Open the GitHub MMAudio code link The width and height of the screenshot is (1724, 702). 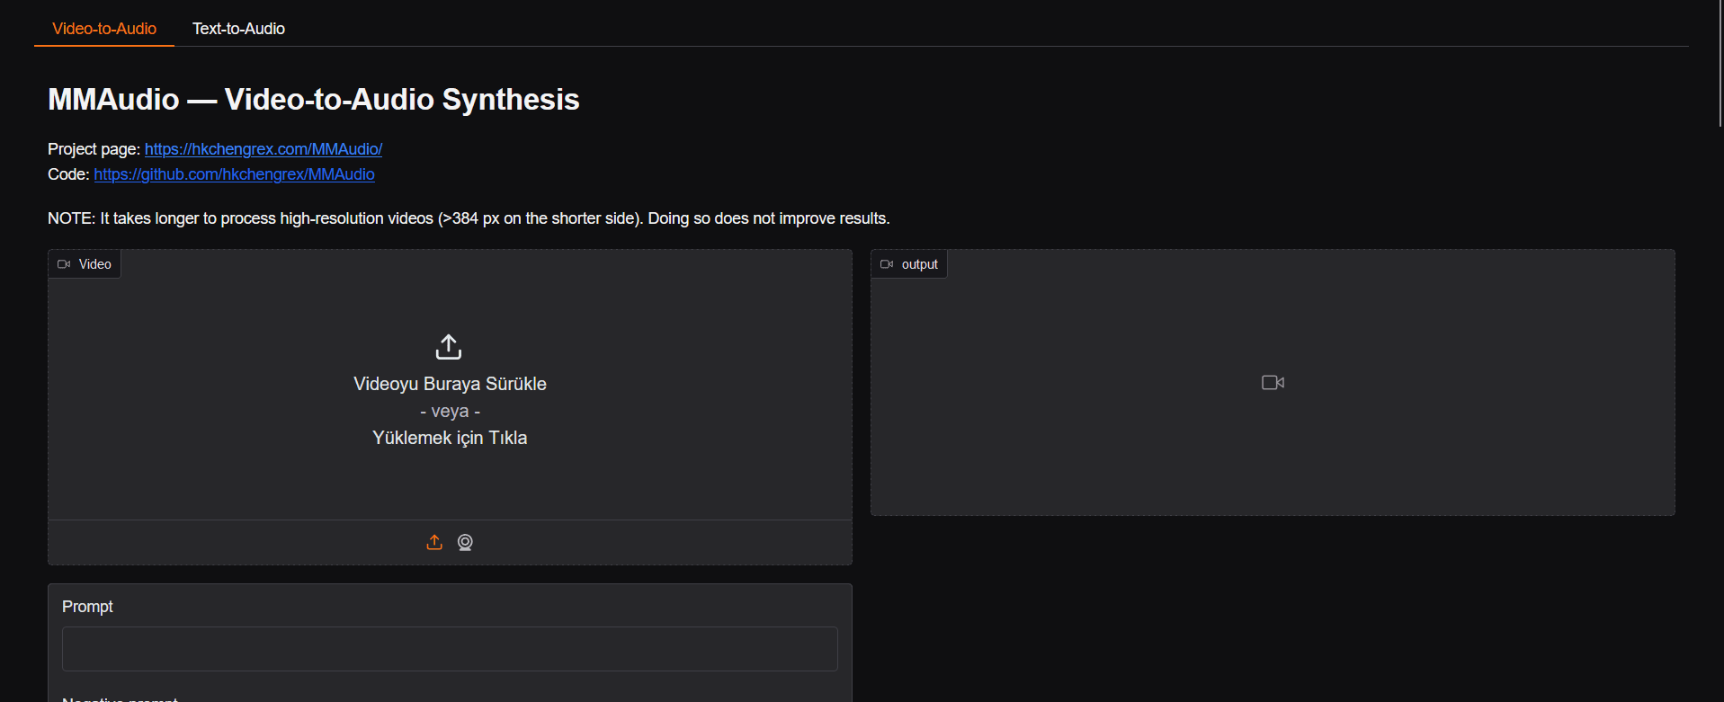pyautogui.click(x=234, y=174)
